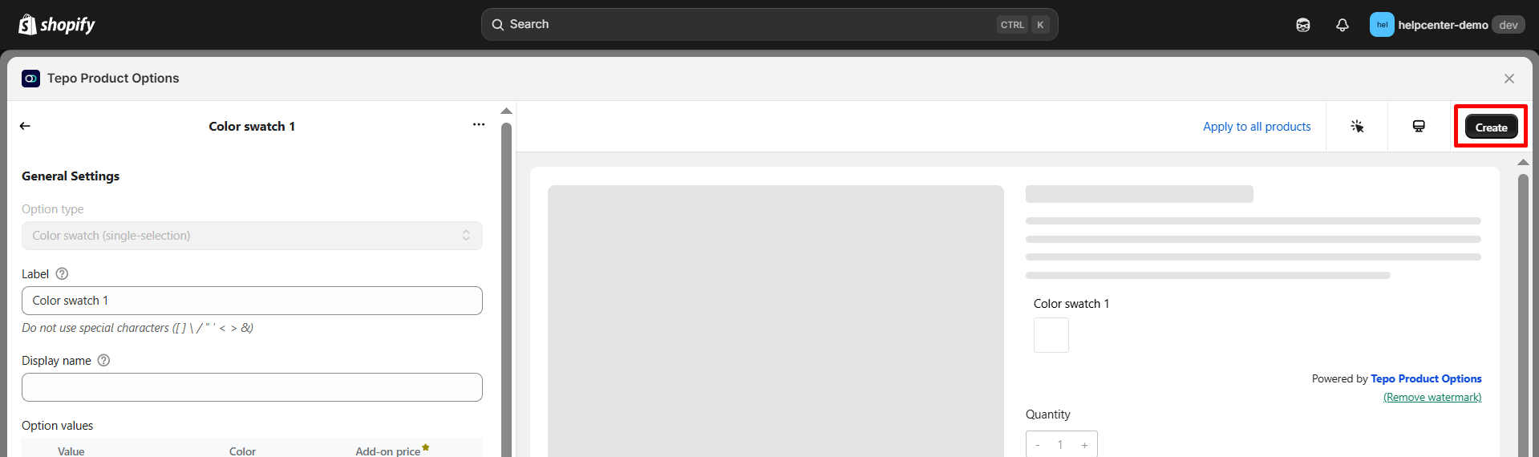Click the Create button
1539x457 pixels.
click(x=1492, y=127)
